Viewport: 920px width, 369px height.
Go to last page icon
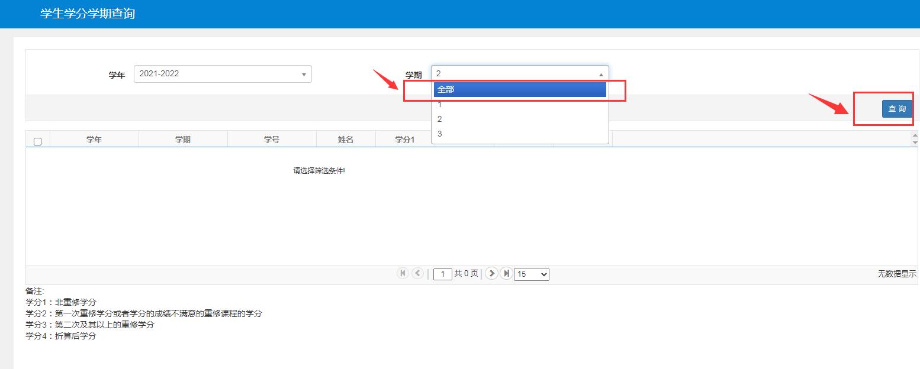tap(506, 273)
